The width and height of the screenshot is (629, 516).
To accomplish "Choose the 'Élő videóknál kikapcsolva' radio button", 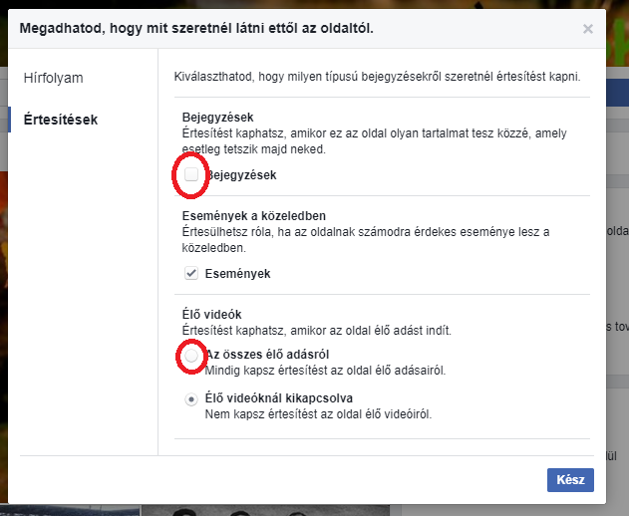I will tap(190, 399).
